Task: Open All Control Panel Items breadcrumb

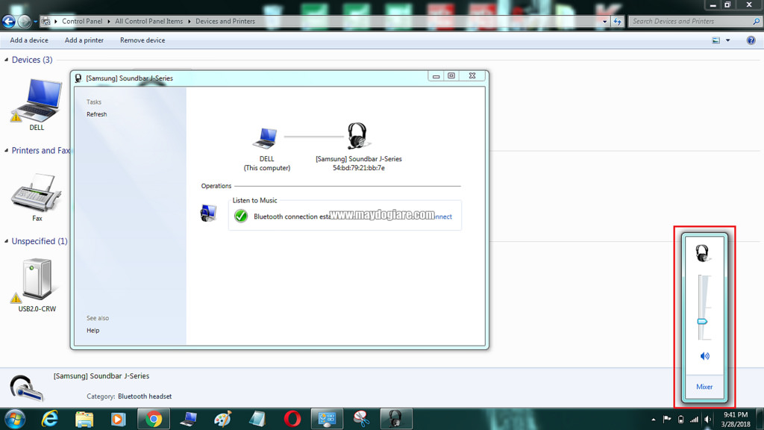Action: coord(149,22)
